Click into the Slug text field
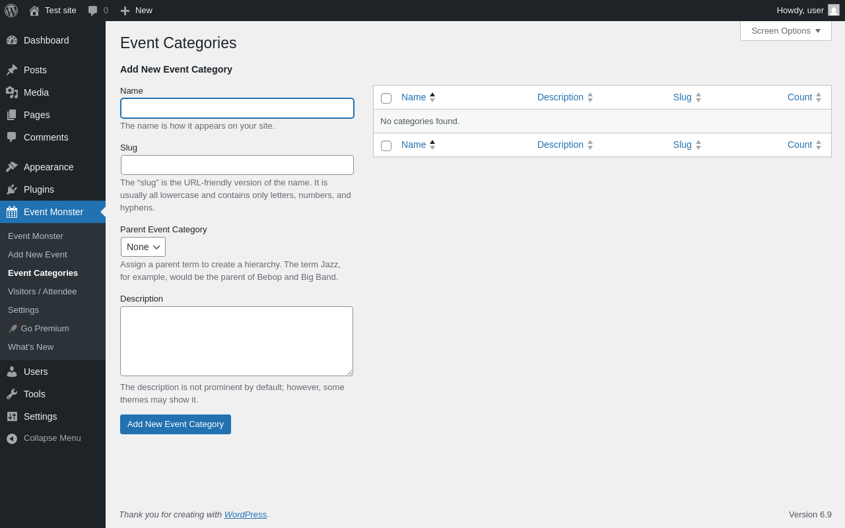The height and width of the screenshot is (528, 845). 237,165
